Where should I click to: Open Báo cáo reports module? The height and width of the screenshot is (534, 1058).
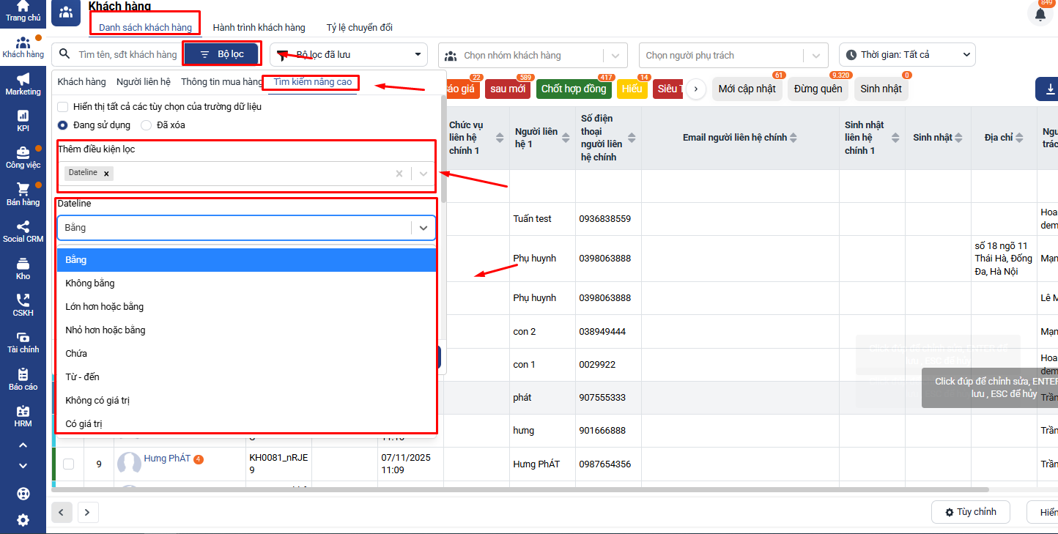23,379
